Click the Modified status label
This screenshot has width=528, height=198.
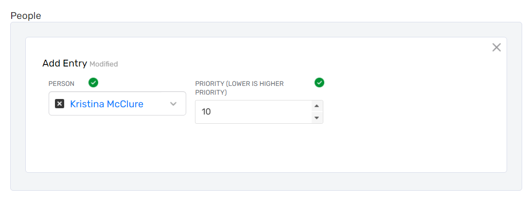[x=104, y=64]
